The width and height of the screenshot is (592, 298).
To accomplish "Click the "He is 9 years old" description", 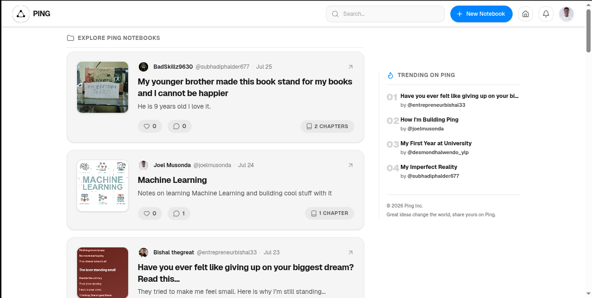I will click(x=174, y=106).
